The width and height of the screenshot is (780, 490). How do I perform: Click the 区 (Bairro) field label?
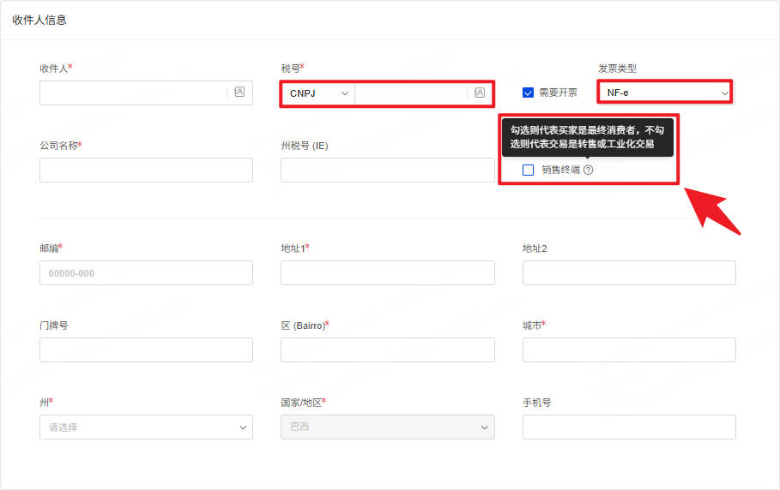click(x=305, y=326)
